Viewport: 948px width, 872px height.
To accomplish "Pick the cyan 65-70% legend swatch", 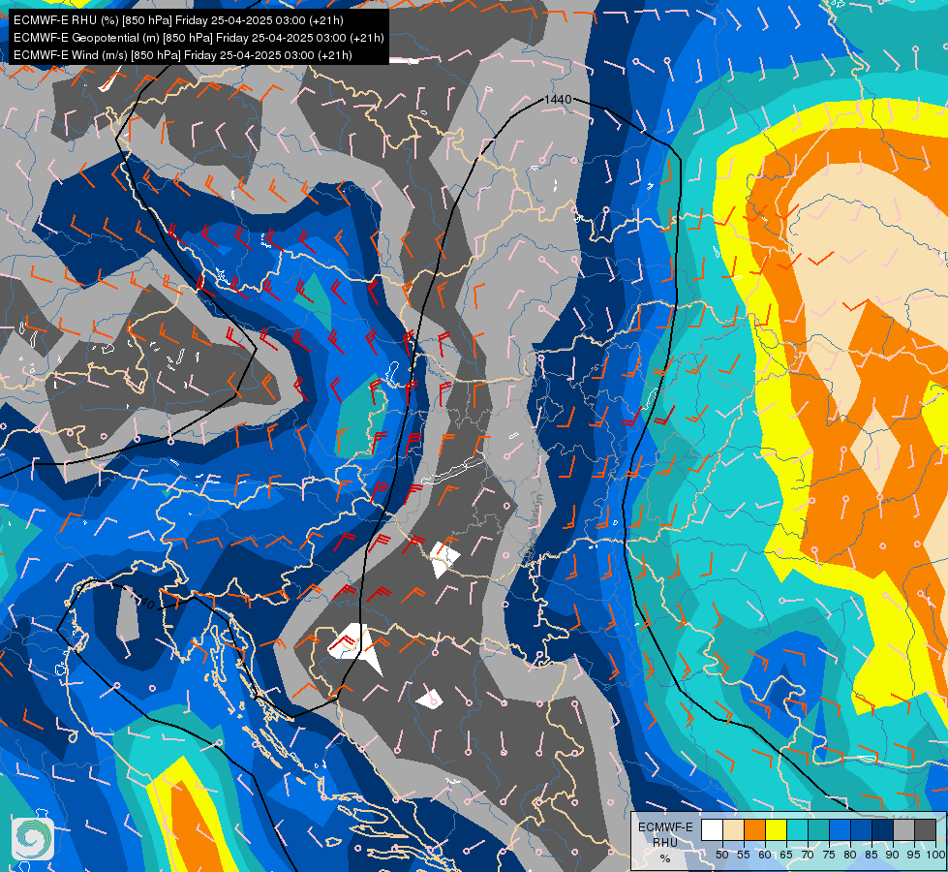I will [x=798, y=829].
